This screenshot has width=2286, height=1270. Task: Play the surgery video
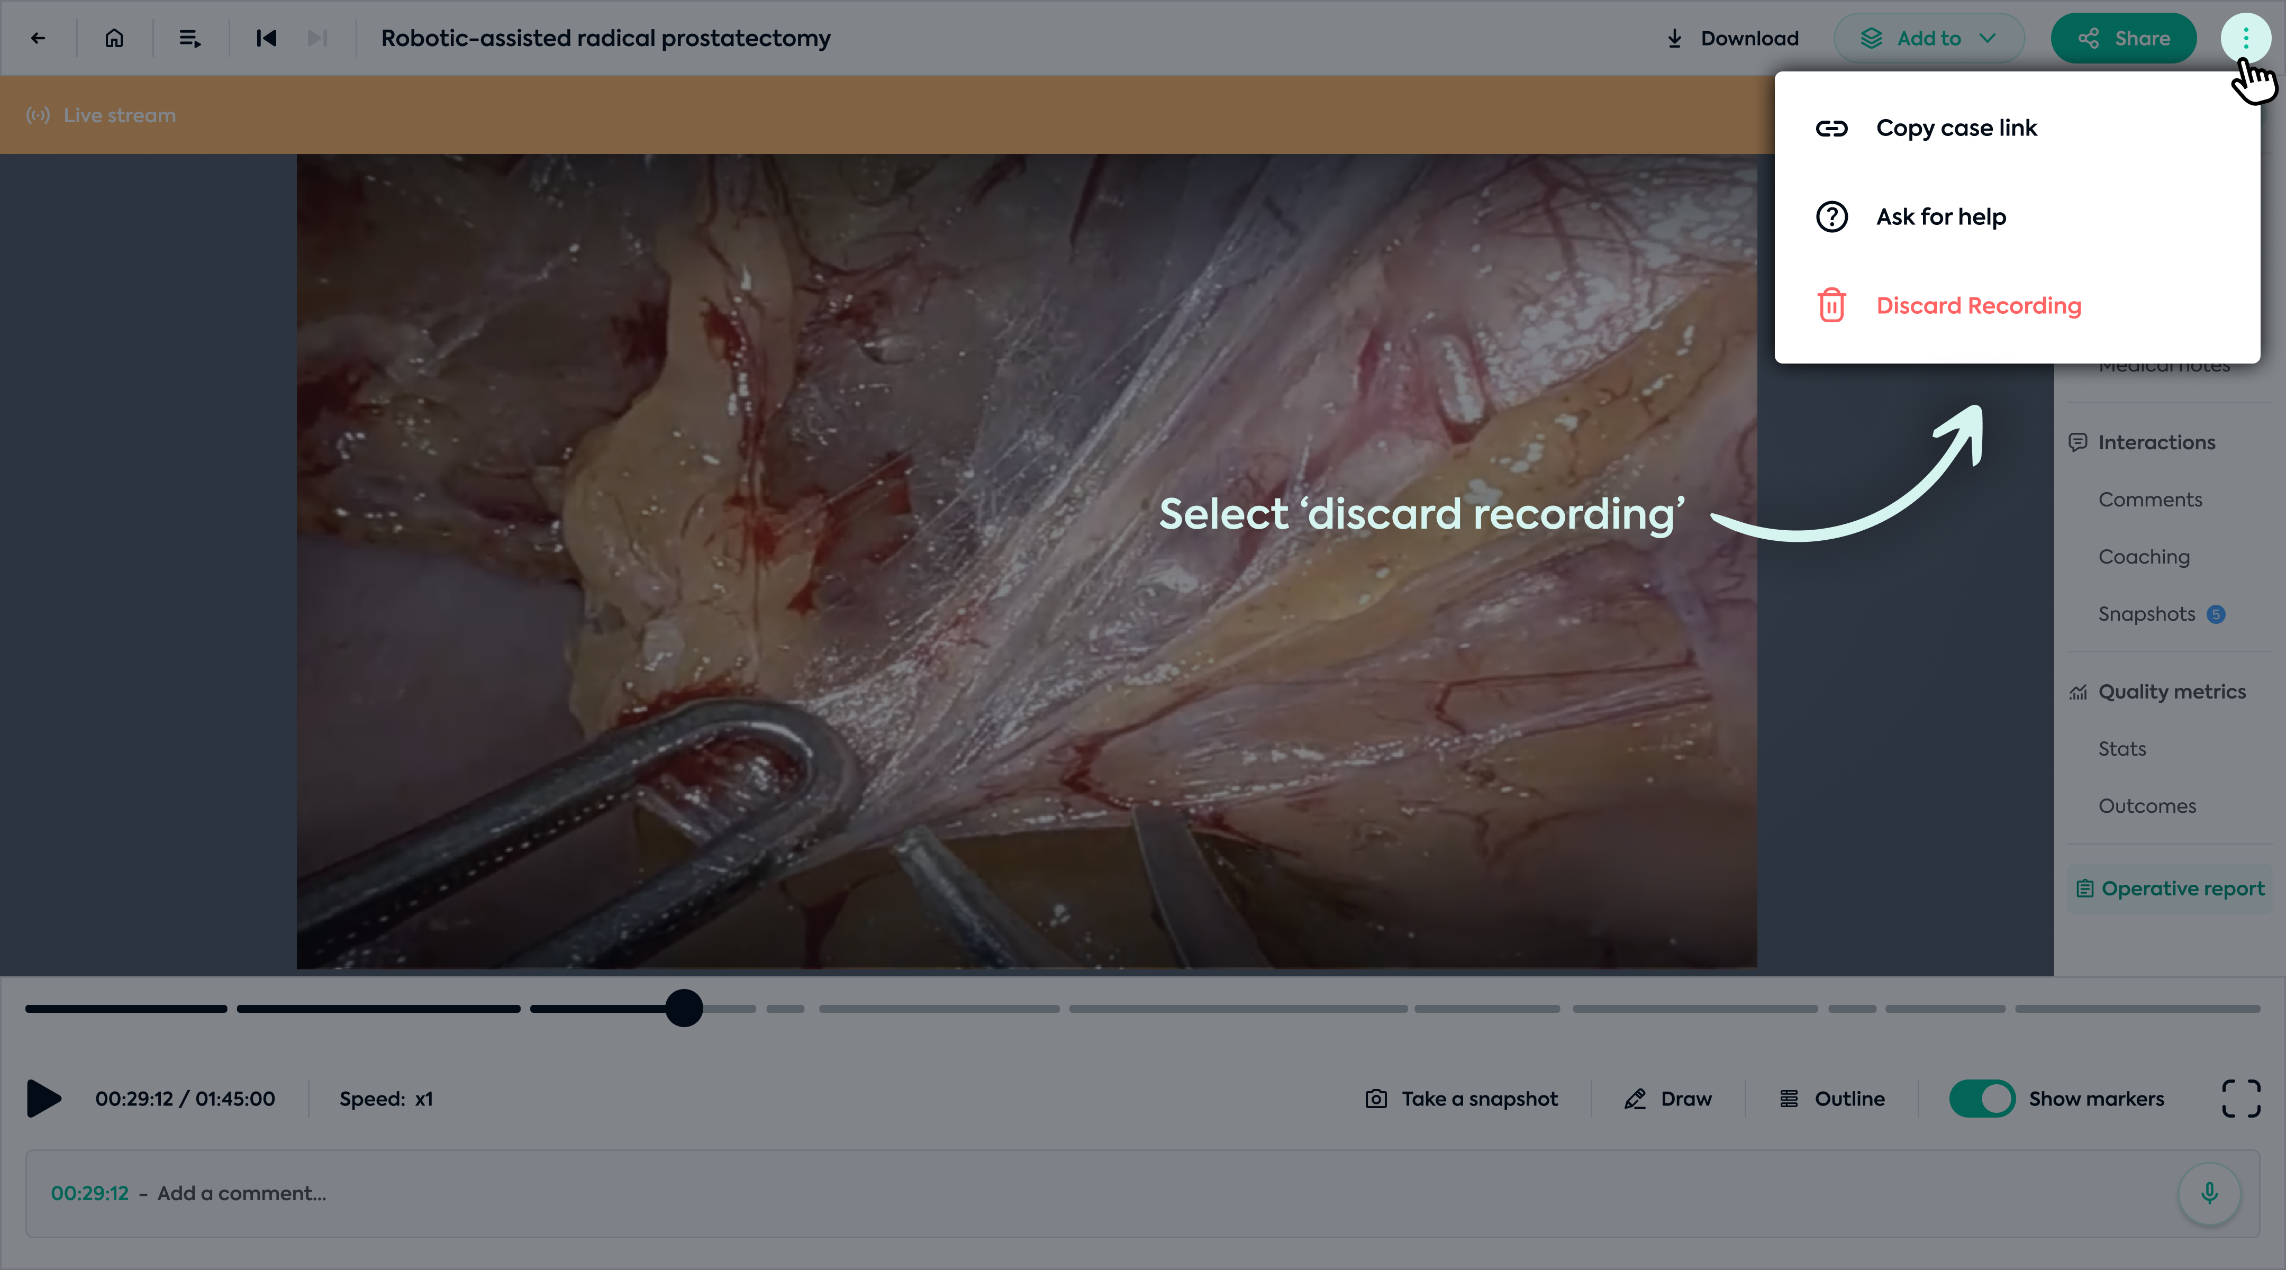coord(43,1099)
